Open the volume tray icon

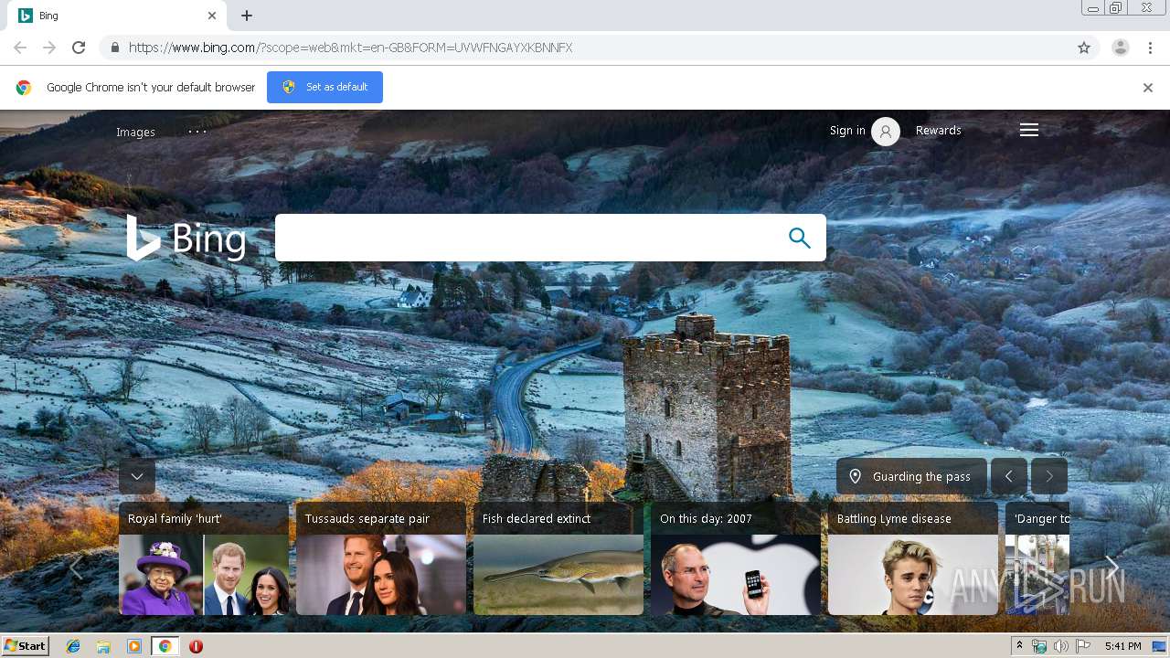[1060, 646]
